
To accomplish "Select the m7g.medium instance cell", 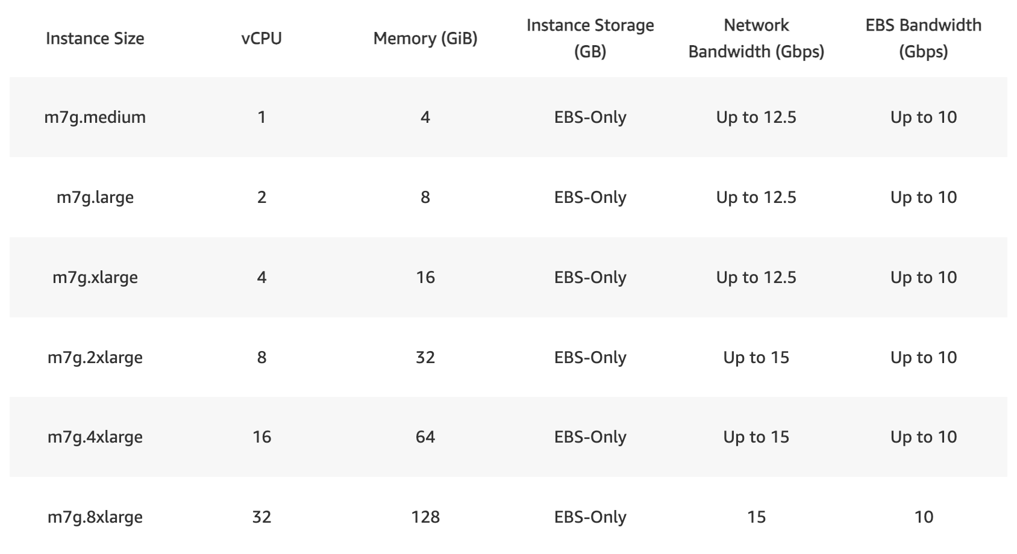I will [95, 117].
